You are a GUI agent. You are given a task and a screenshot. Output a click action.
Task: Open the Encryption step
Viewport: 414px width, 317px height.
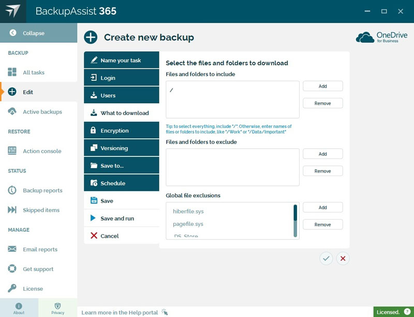pyautogui.click(x=122, y=130)
